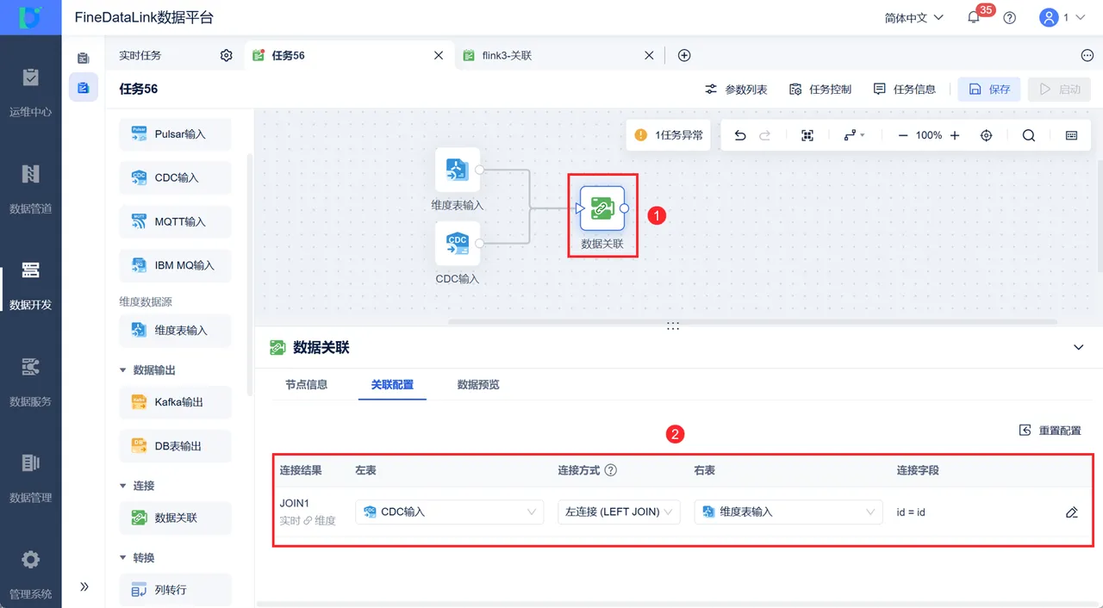This screenshot has height=608, width=1103.
Task: Switch to the 数据预览 tab
Action: pos(478,385)
